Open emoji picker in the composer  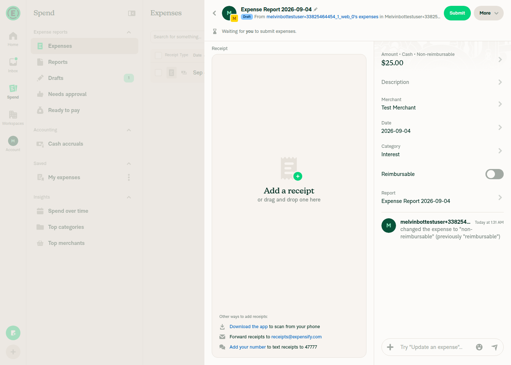(x=479, y=347)
